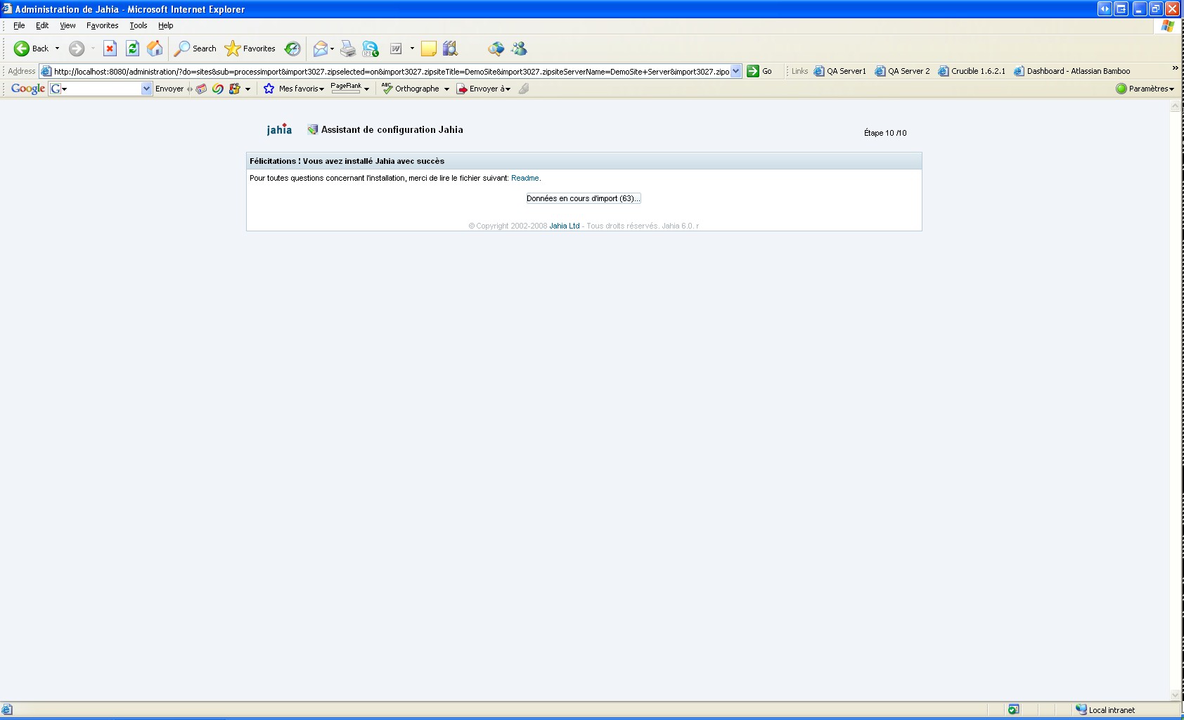1184x720 pixels.
Task: Click the yellow note icon
Action: pos(429,49)
